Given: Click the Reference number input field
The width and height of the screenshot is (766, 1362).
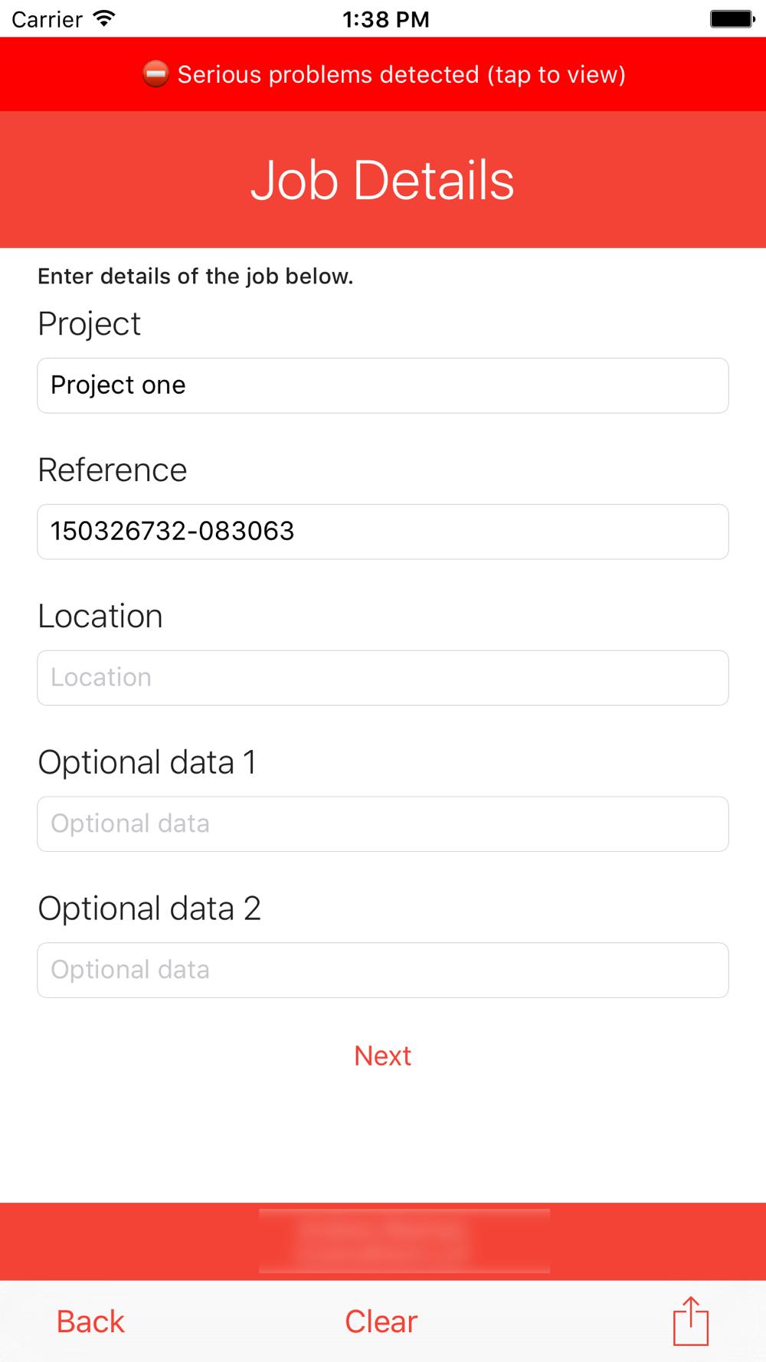Looking at the screenshot, I should click(383, 532).
